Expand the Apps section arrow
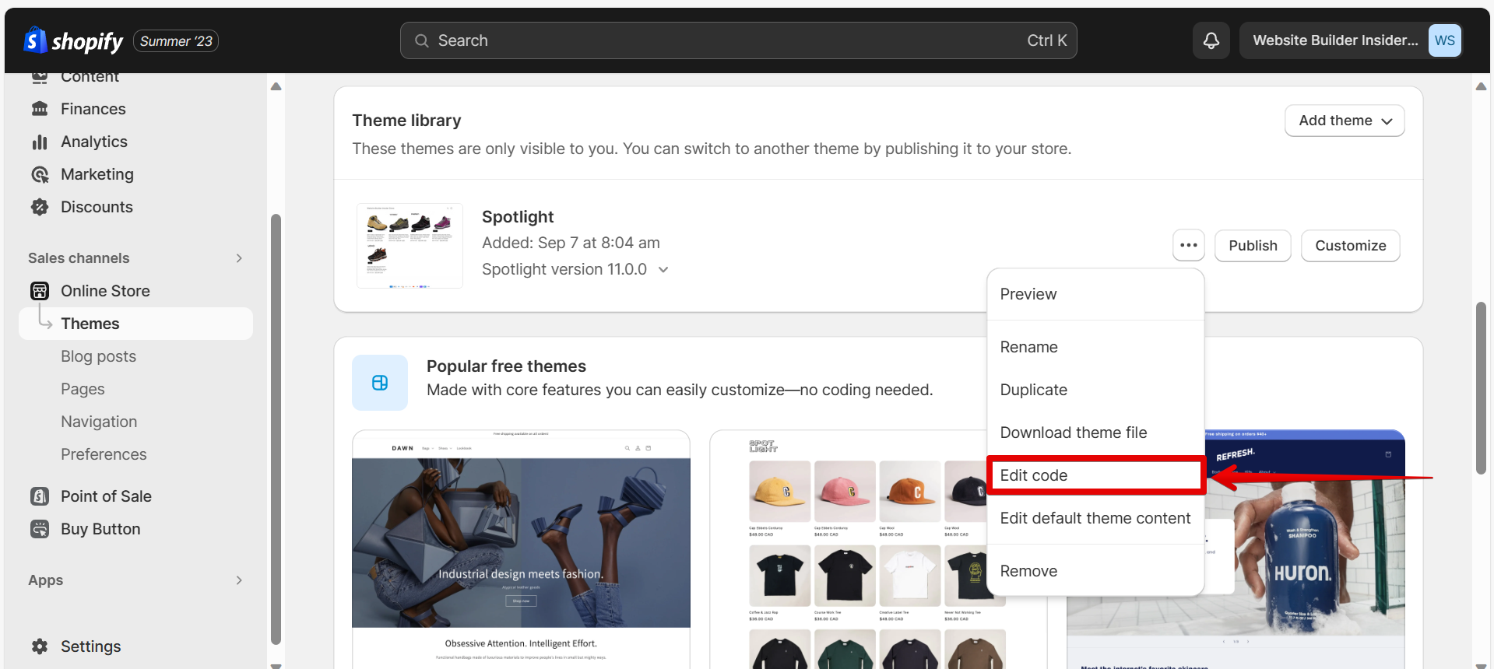 point(239,580)
